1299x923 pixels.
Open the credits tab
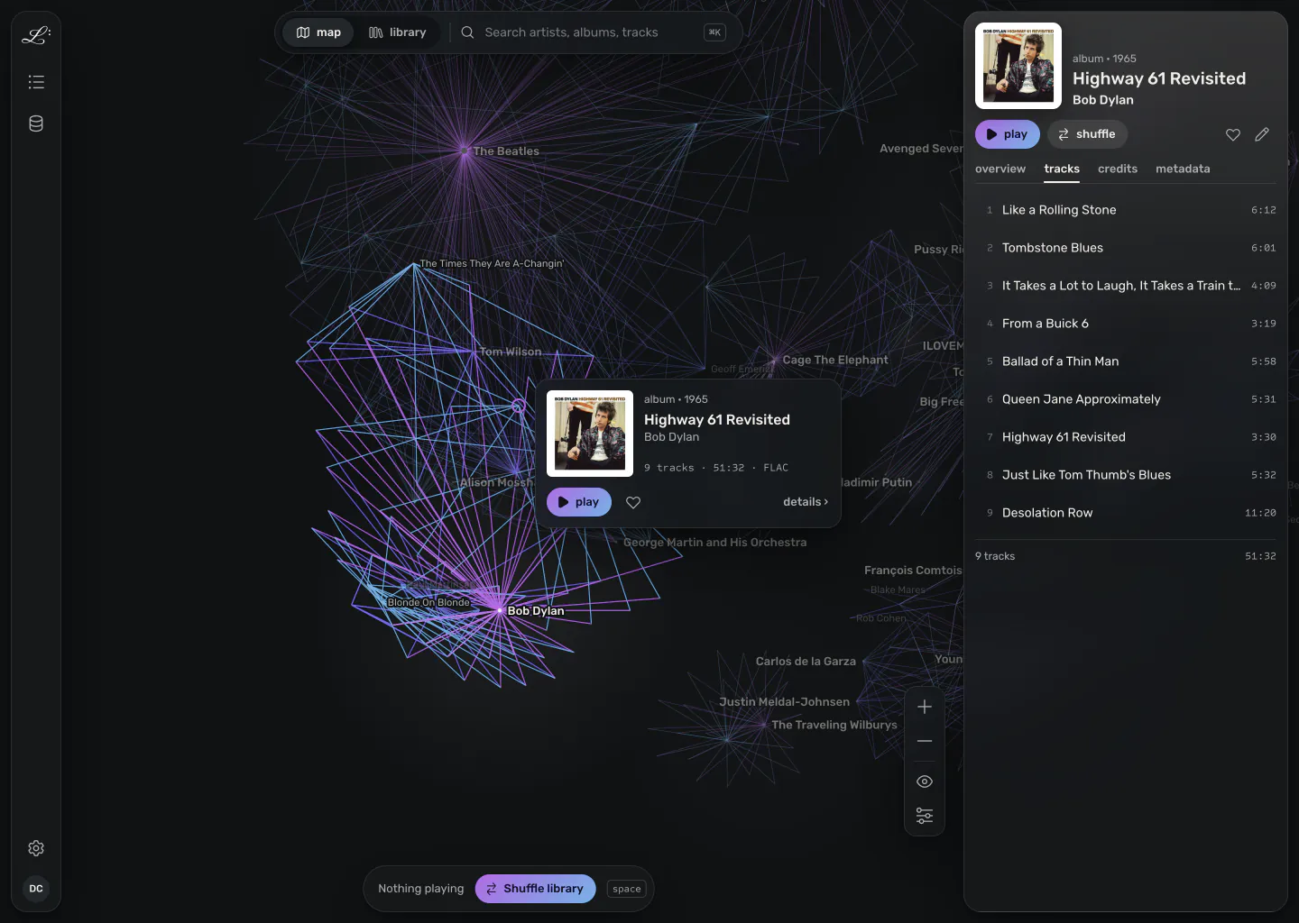pos(1118,169)
